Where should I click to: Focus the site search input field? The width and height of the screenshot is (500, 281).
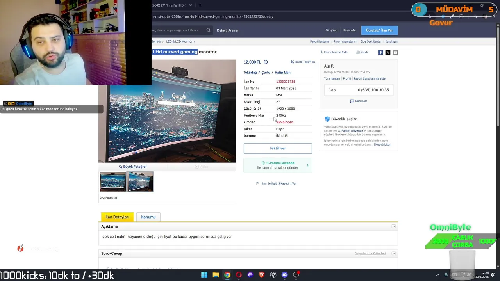point(177,30)
